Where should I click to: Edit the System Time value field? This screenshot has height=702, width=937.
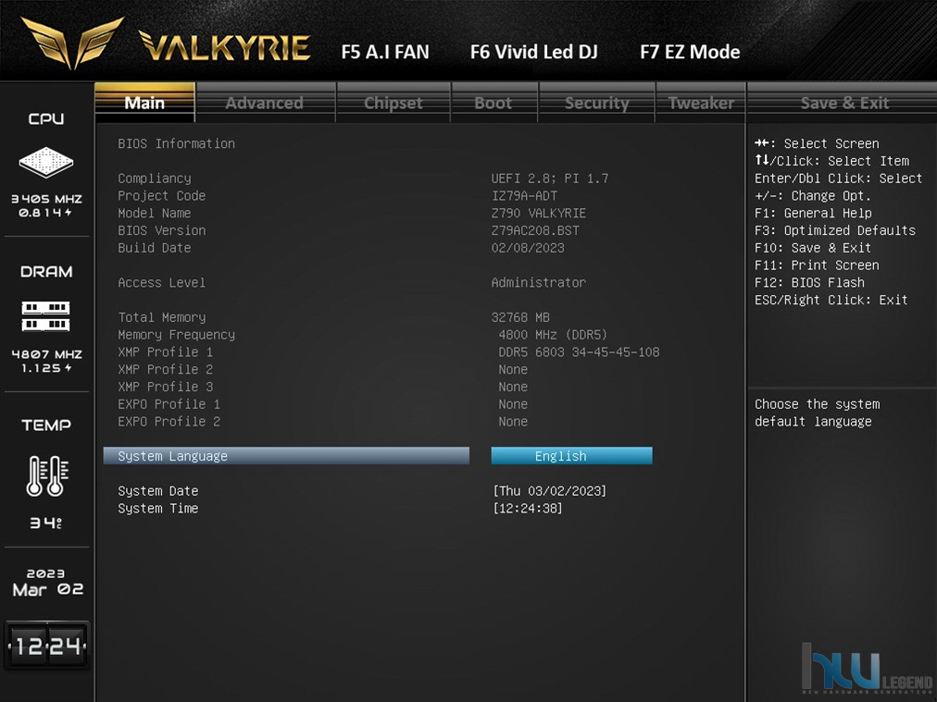(528, 508)
